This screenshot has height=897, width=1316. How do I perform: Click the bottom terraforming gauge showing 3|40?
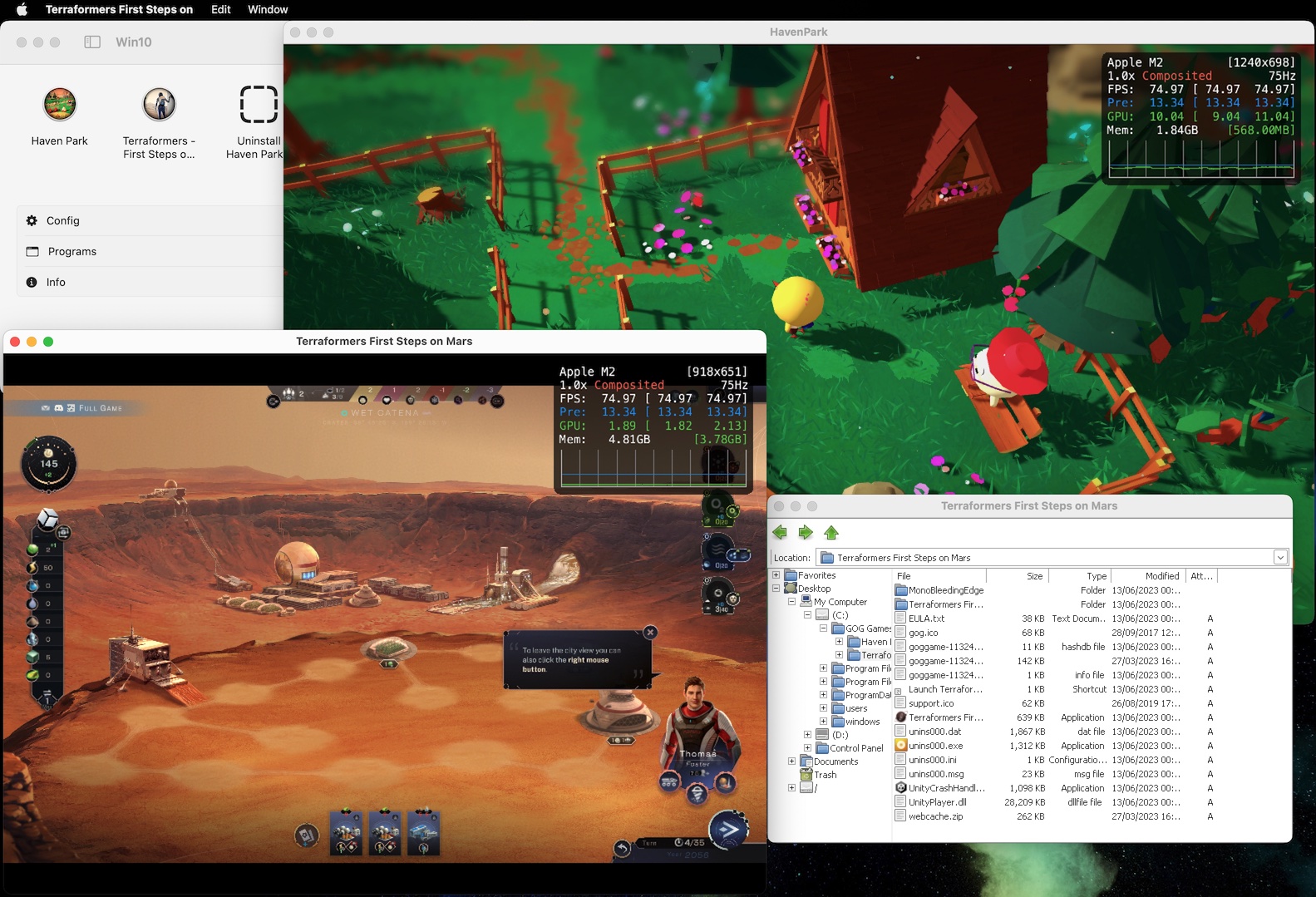tap(718, 595)
